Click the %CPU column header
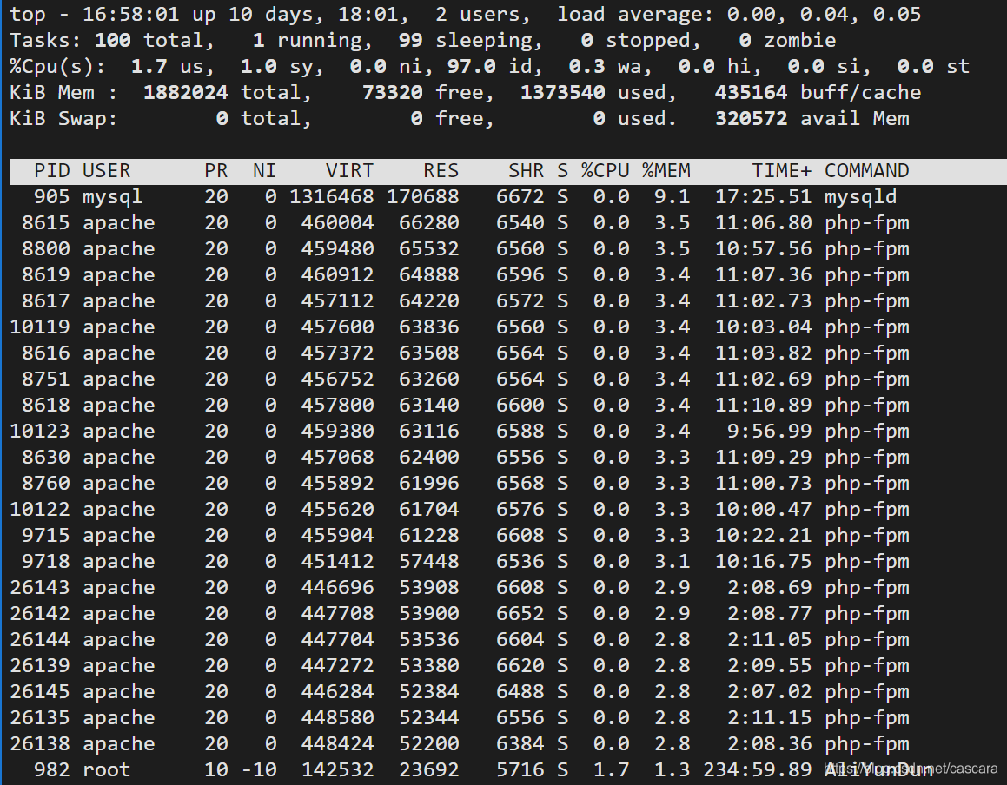 606,171
